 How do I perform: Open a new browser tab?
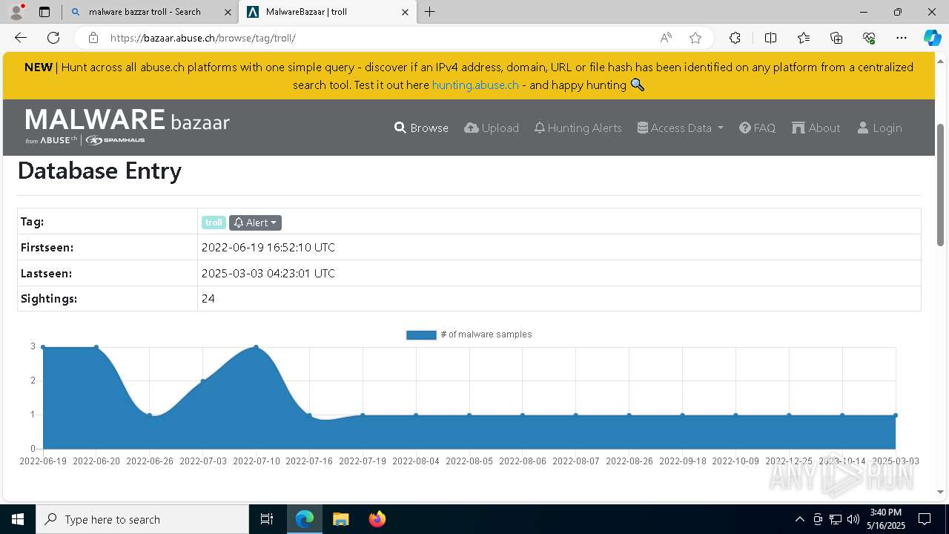coord(429,12)
